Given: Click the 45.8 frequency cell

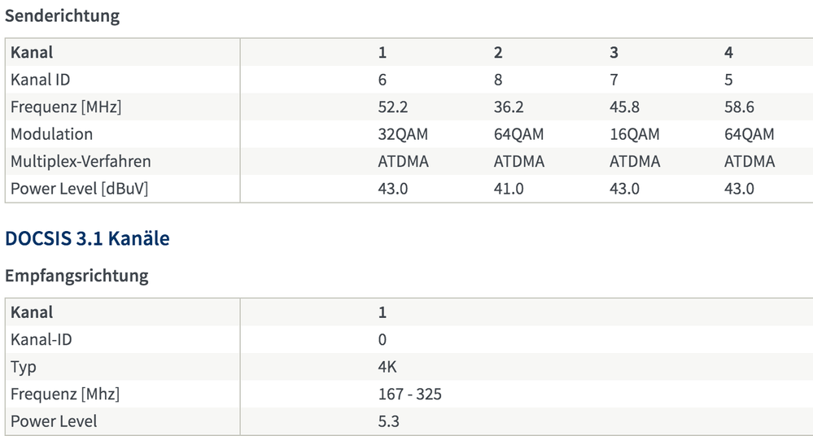Looking at the screenshot, I should [x=624, y=107].
